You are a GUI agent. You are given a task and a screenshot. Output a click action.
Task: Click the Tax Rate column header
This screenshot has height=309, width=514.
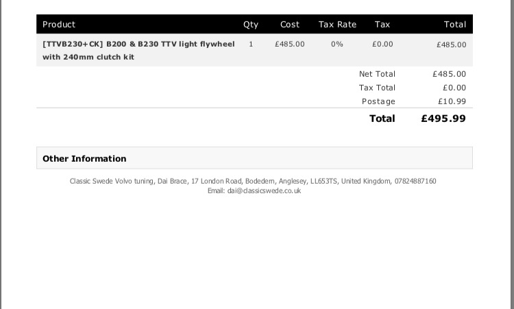[337, 24]
